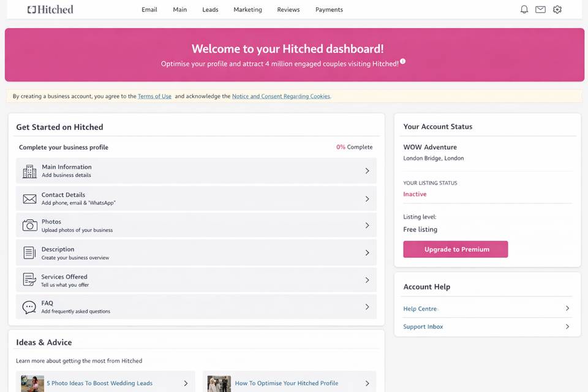This screenshot has width=588, height=392.
Task: Open the Marketing menu item
Action: click(x=248, y=9)
